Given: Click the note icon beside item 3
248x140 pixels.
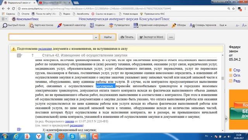Looking at the screenshot, I should pyautogui.click(x=19, y=129).
